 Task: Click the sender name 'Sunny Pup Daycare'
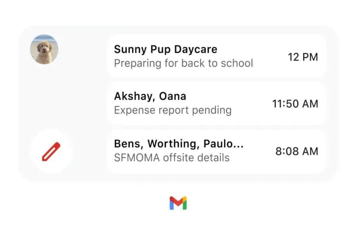click(x=166, y=49)
